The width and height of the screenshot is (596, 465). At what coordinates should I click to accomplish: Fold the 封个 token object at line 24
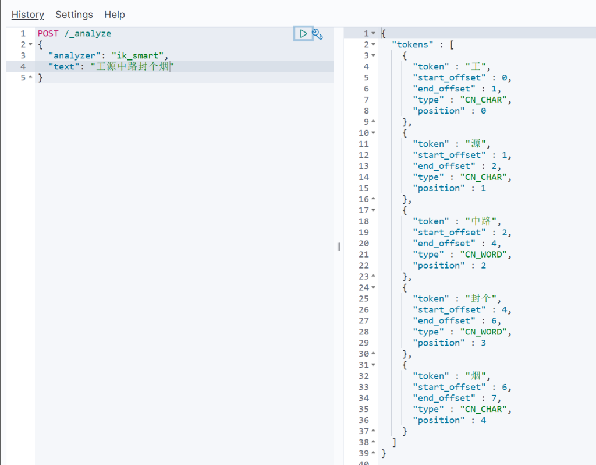point(373,288)
